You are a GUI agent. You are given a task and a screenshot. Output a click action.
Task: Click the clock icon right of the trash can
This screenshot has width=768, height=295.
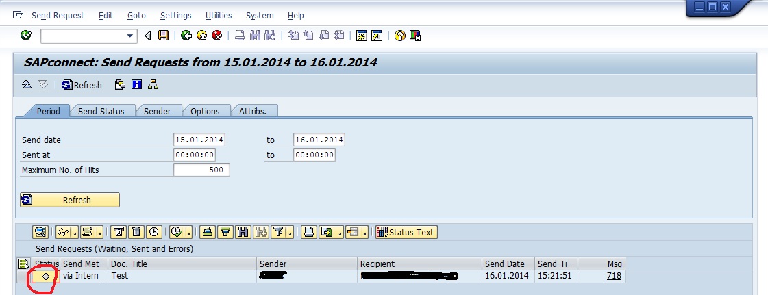[x=153, y=232]
